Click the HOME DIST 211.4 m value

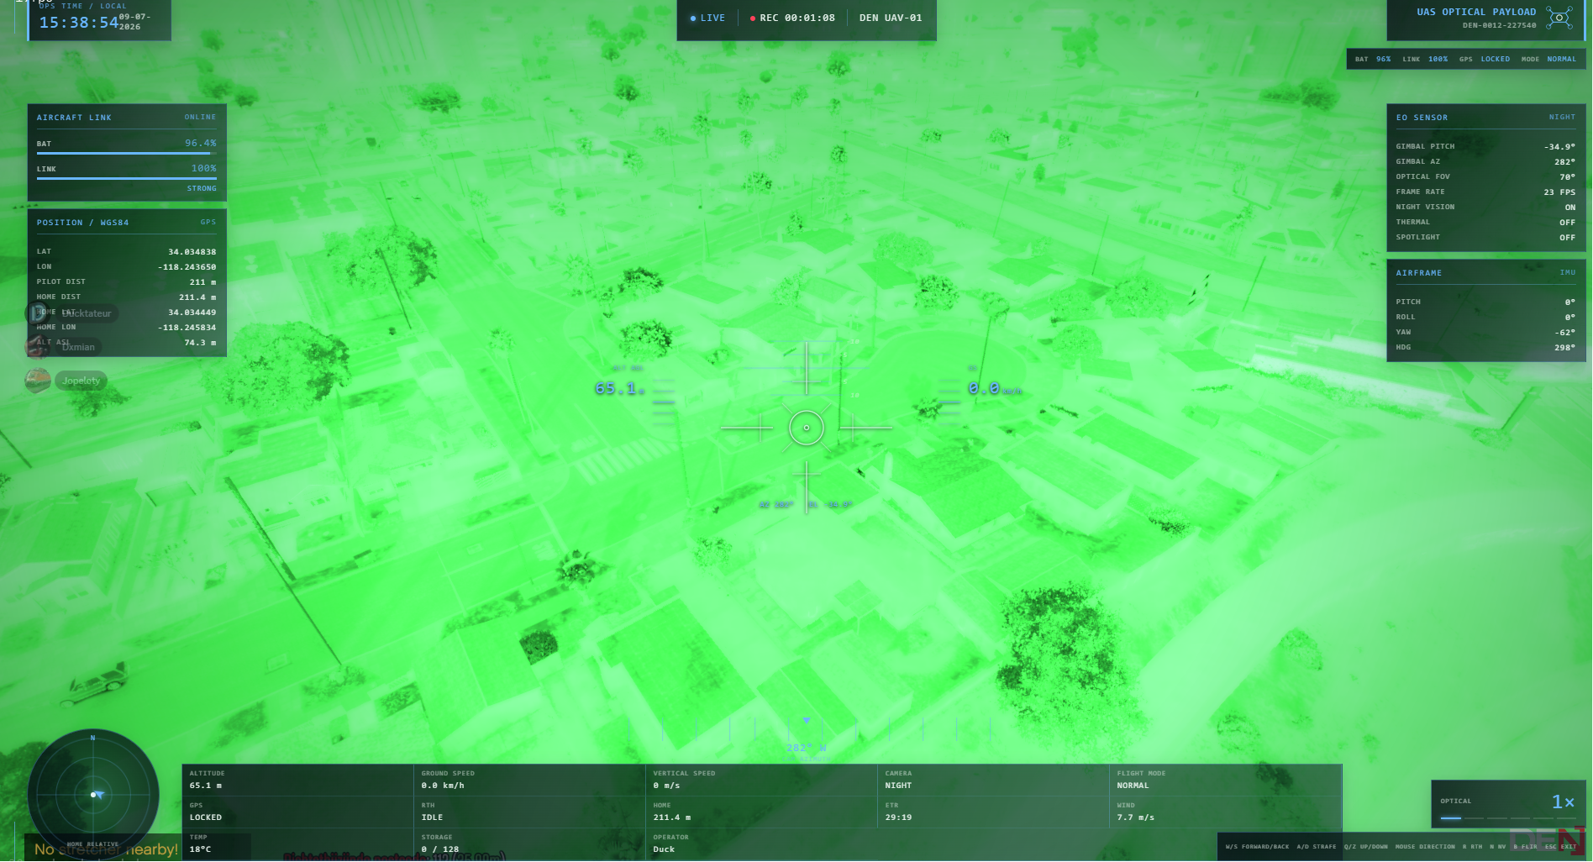tap(197, 297)
